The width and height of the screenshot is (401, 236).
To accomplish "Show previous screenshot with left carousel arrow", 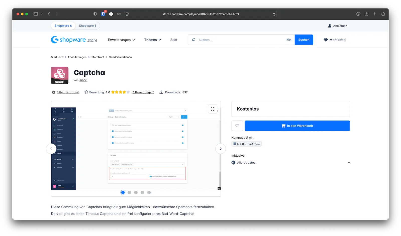I will pos(51,149).
